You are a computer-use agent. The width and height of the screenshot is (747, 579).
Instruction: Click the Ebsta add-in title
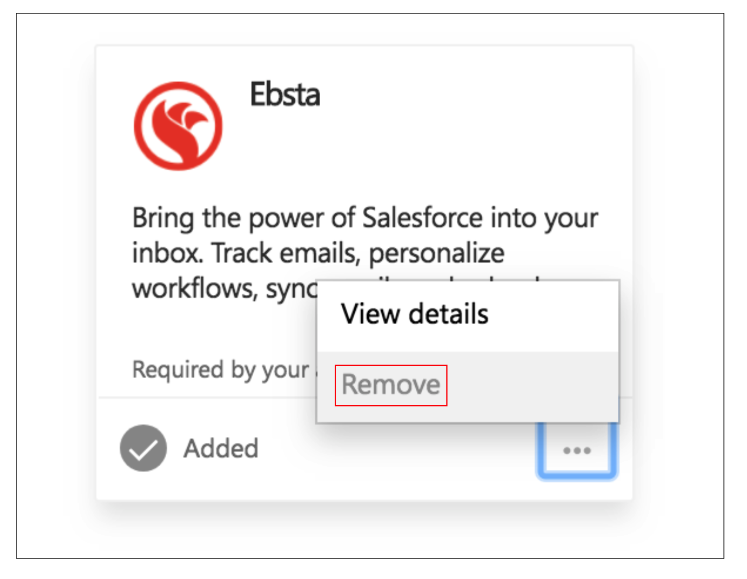tap(285, 95)
